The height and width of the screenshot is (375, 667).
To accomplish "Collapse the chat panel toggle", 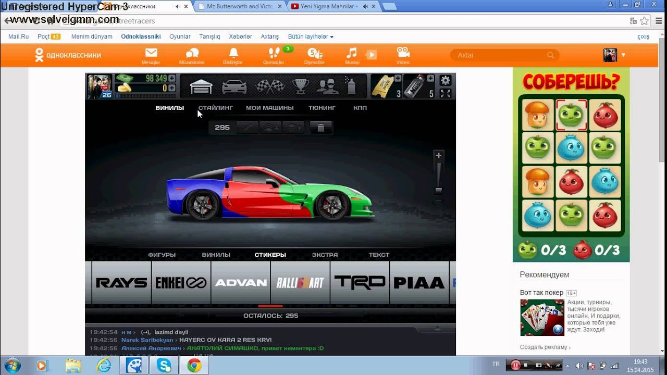I will click(x=437, y=328).
